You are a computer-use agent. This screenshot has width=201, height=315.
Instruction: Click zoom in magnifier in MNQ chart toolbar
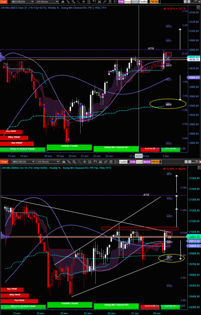pos(74,162)
